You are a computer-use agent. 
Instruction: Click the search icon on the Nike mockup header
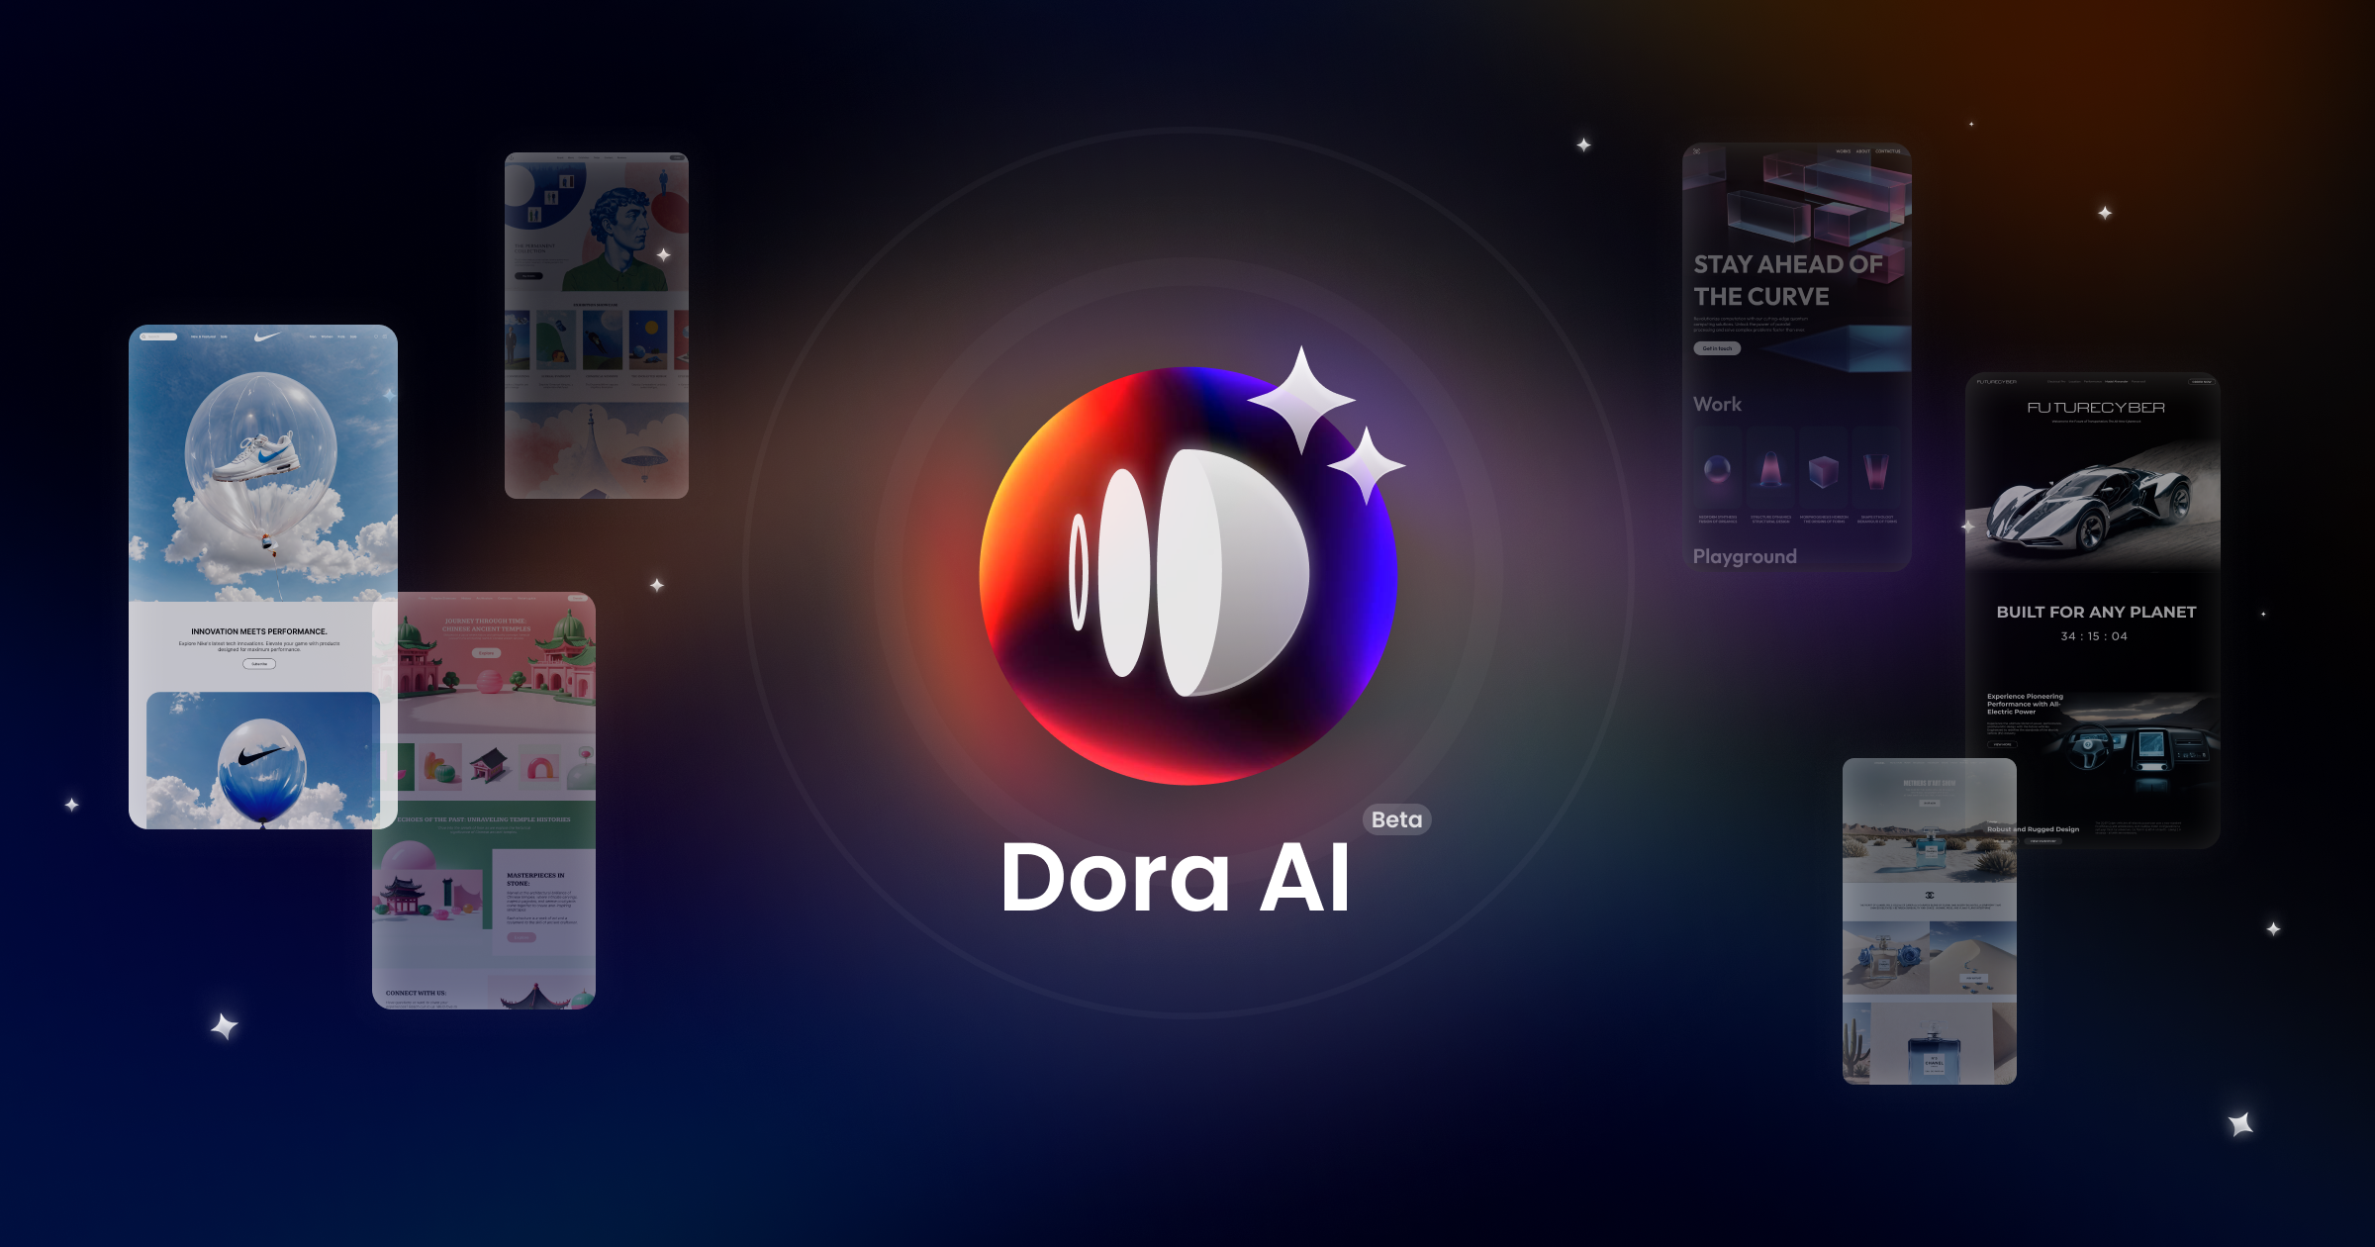(x=143, y=336)
